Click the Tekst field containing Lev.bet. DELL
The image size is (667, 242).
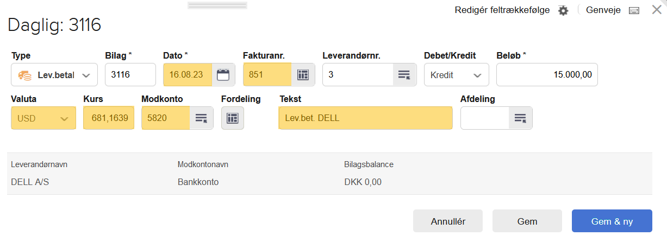coord(365,118)
